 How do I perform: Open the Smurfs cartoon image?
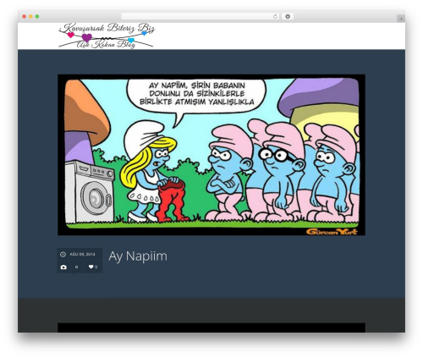pos(211,155)
